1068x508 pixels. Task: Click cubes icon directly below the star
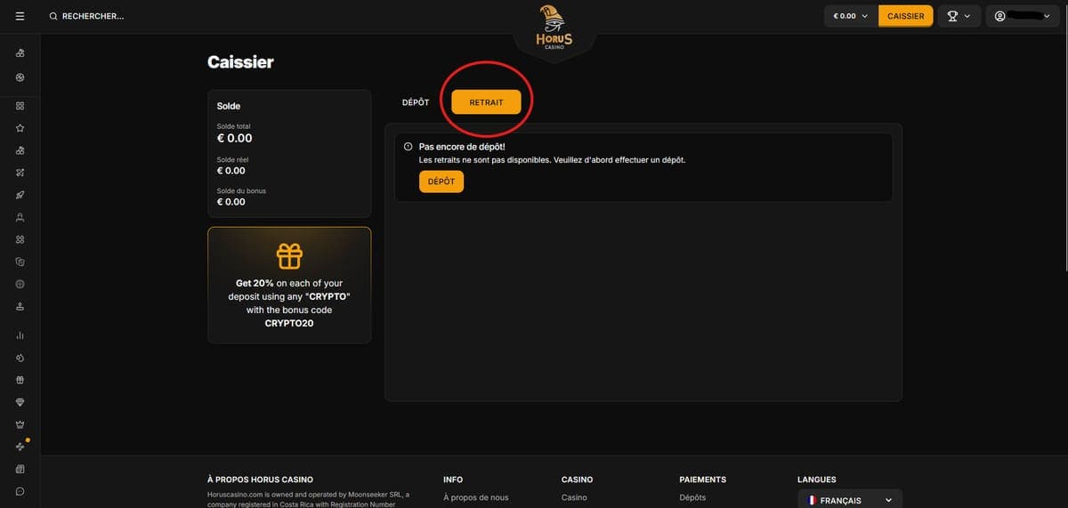(x=20, y=149)
